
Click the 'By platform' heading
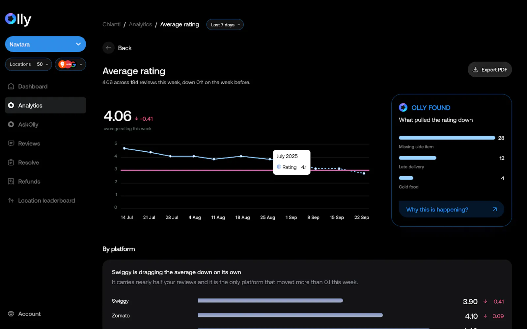tap(119, 249)
